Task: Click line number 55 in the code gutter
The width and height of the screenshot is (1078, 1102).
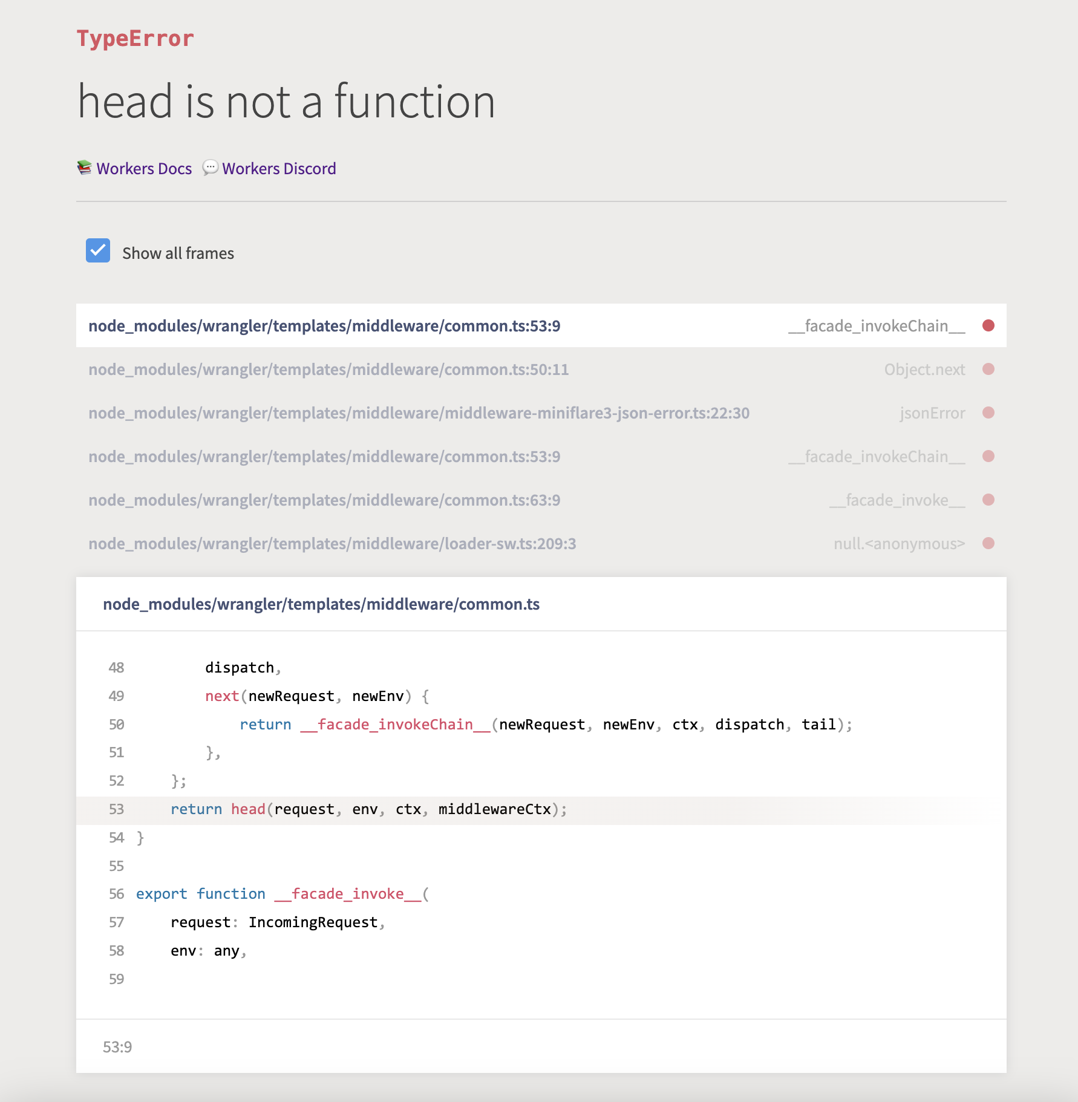Action: coord(116,866)
